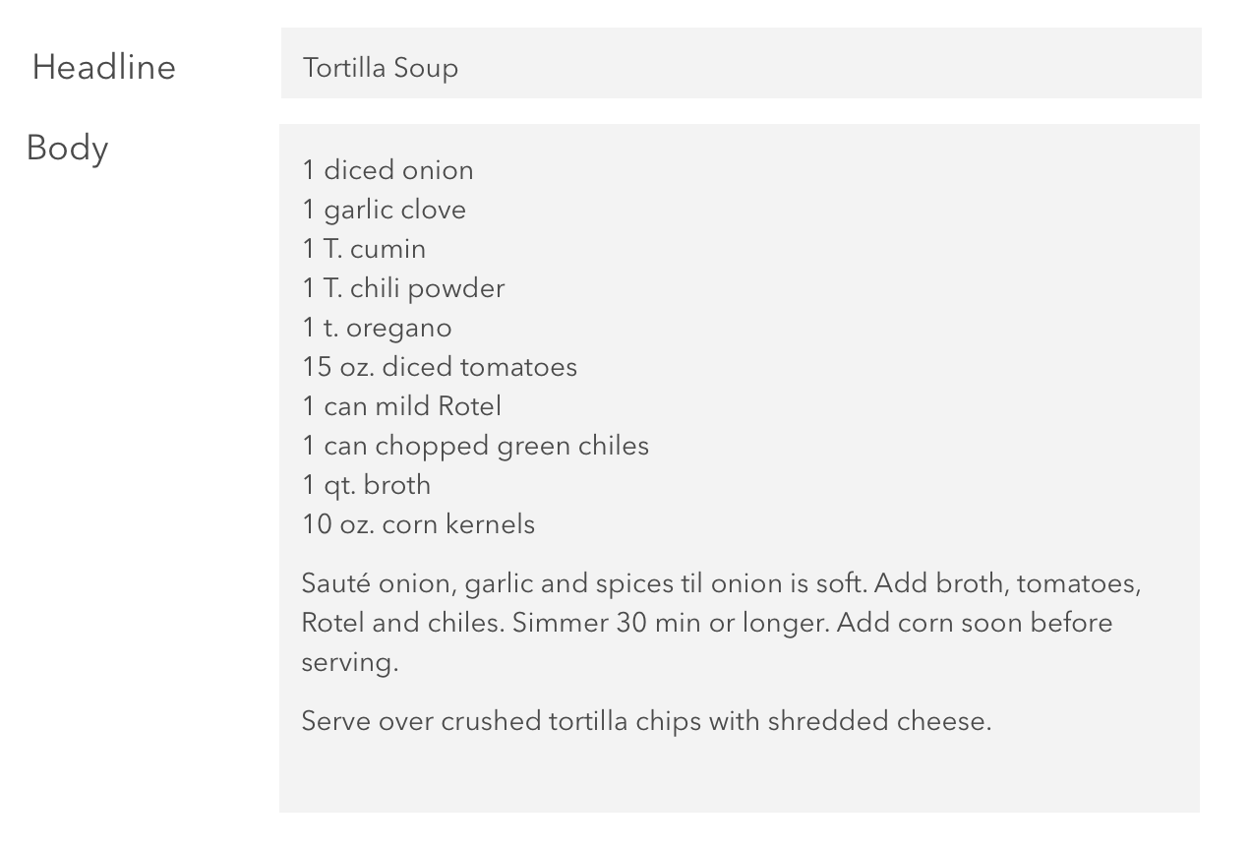Image resolution: width=1251 pixels, height=850 pixels.
Task: Click the 'shredded cheese' text
Action: 879,721
